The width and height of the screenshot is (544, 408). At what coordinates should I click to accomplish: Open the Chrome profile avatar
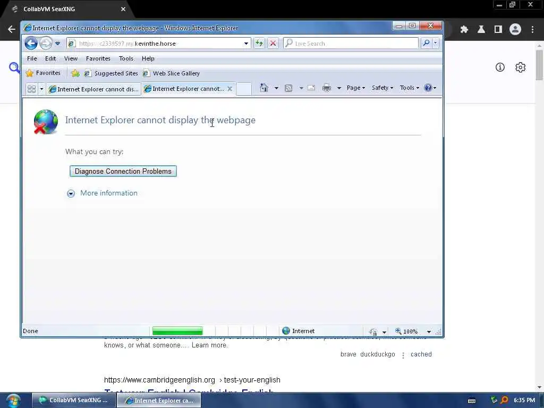coord(515,30)
